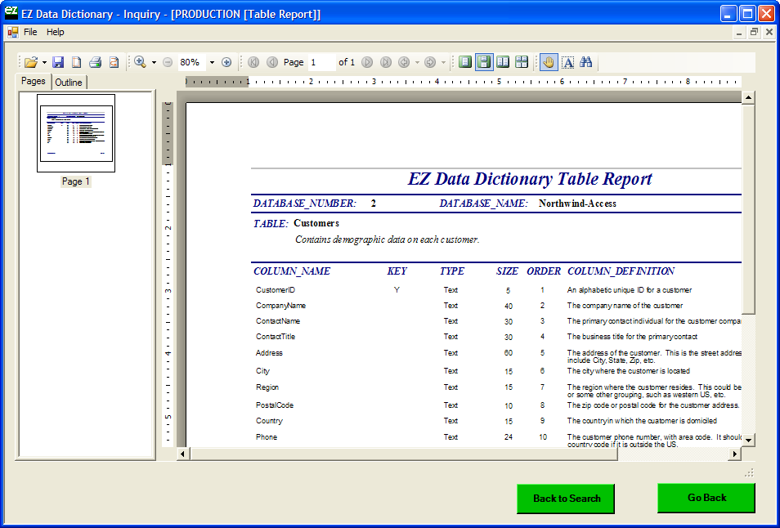Open the File menu
Viewport: 780px width, 528px height.
pos(30,32)
